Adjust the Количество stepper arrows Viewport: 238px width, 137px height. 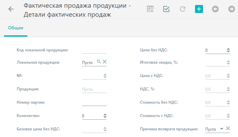pyautogui.click(x=105, y=116)
